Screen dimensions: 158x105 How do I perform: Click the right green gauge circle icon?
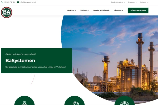coord(125,101)
